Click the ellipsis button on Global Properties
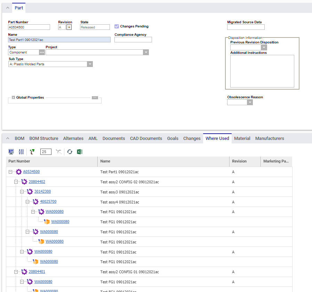Viewport: 312px width, 292px height. coord(95,98)
